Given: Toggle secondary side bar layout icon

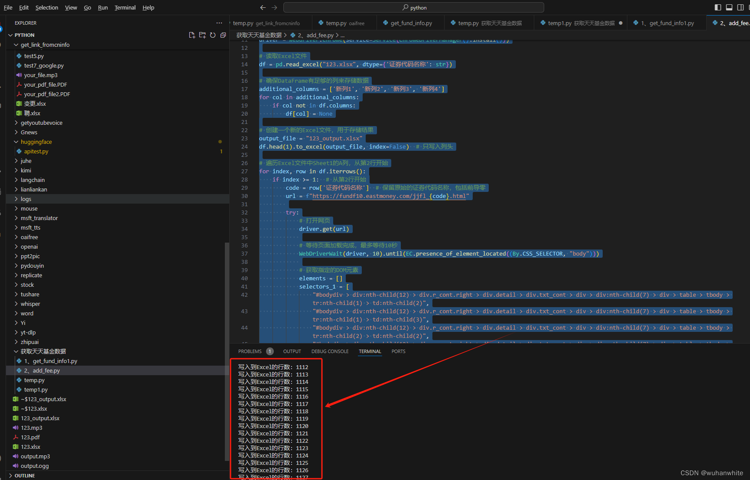Looking at the screenshot, I should 740,7.
